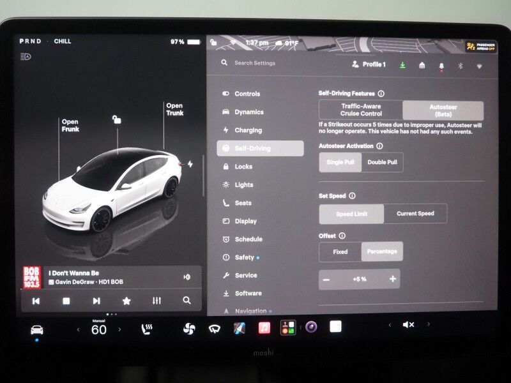Show info for Self-Driving Features
The height and width of the screenshot is (383, 511).
(x=381, y=93)
